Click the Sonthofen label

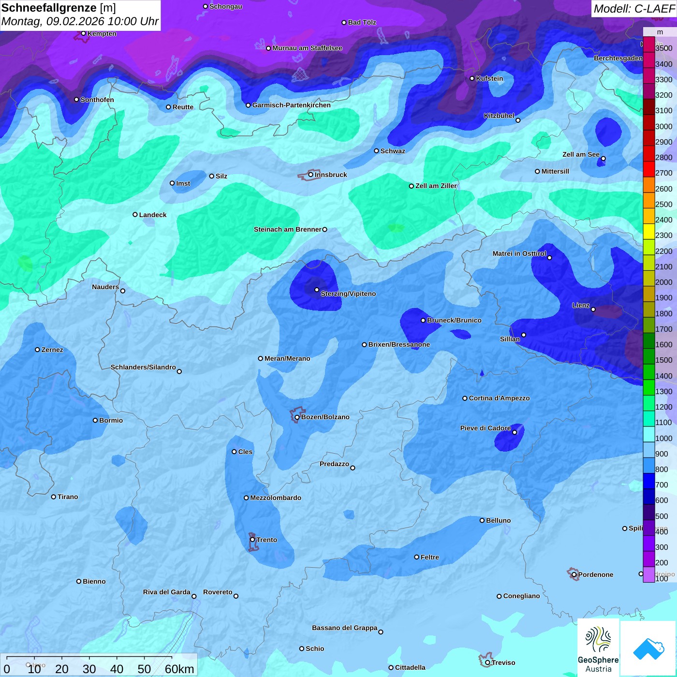tap(97, 100)
